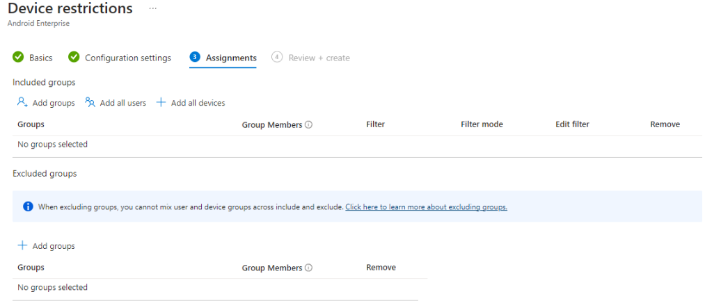
Task: Click the Groups column header under Excluded groups
Action: click(x=31, y=268)
